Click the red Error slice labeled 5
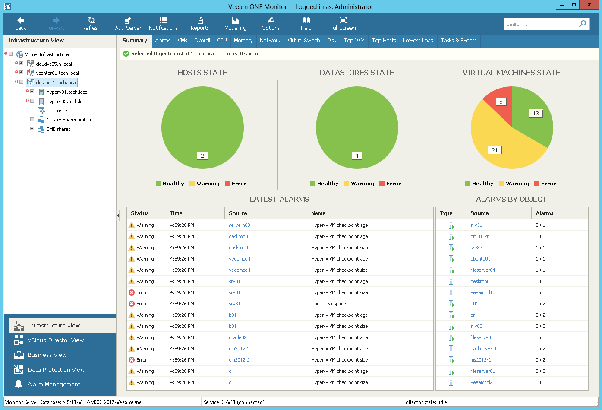This screenshot has width=602, height=410. pyautogui.click(x=500, y=102)
